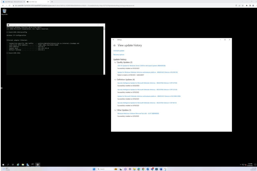Screen dimensions: 257x171
Task: Open Server Manager from the remote taskbar
Action: 28,165
